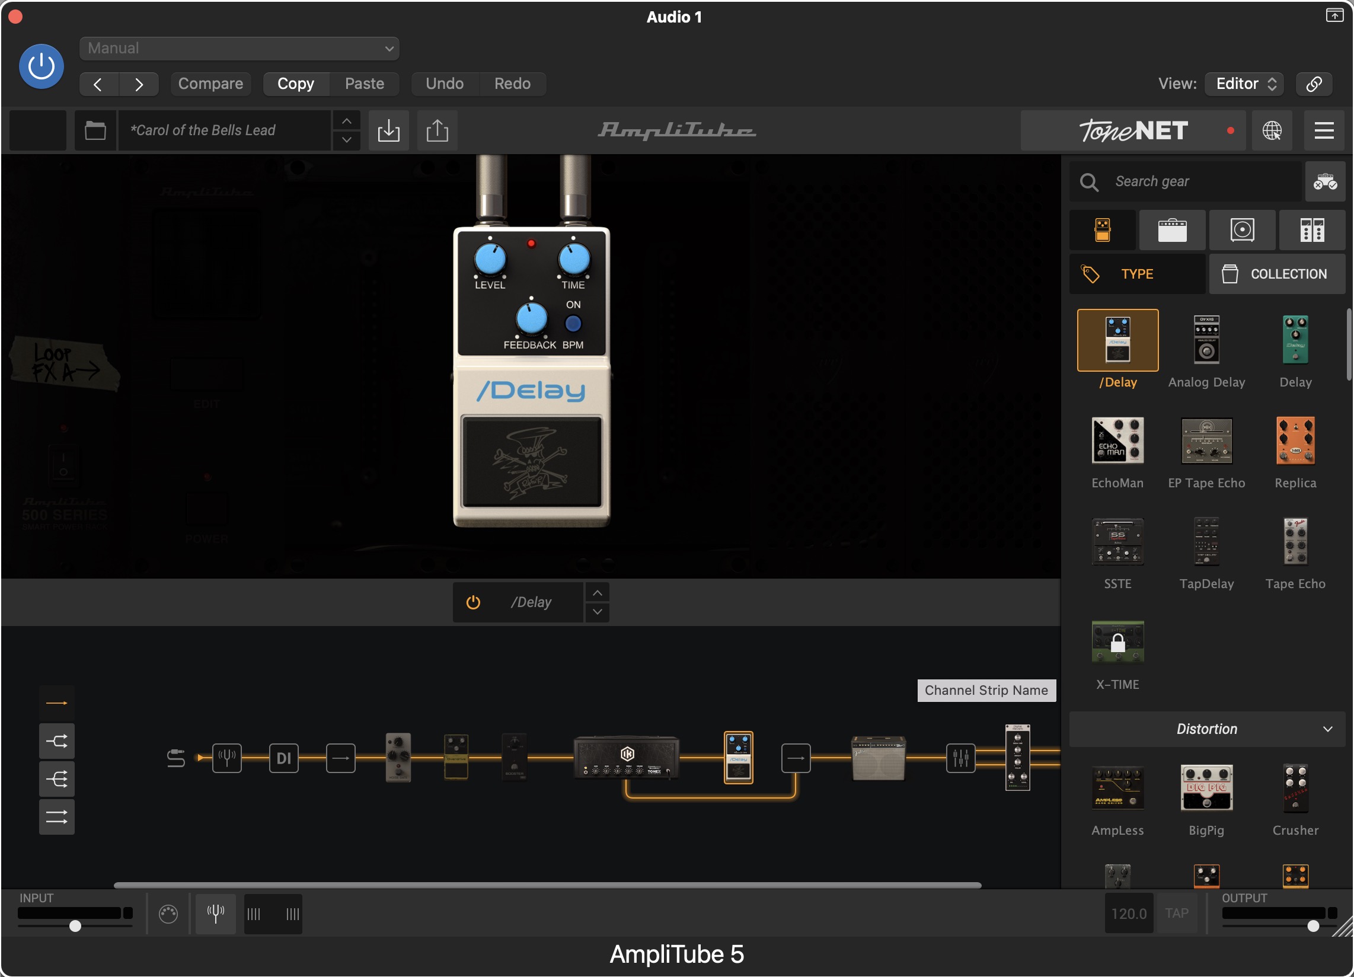The width and height of the screenshot is (1354, 977).
Task: Select next gear with down chevron beside /Delay
Action: [597, 612]
